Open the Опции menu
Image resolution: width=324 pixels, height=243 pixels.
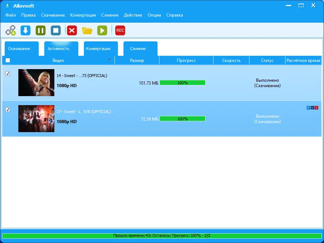click(154, 15)
